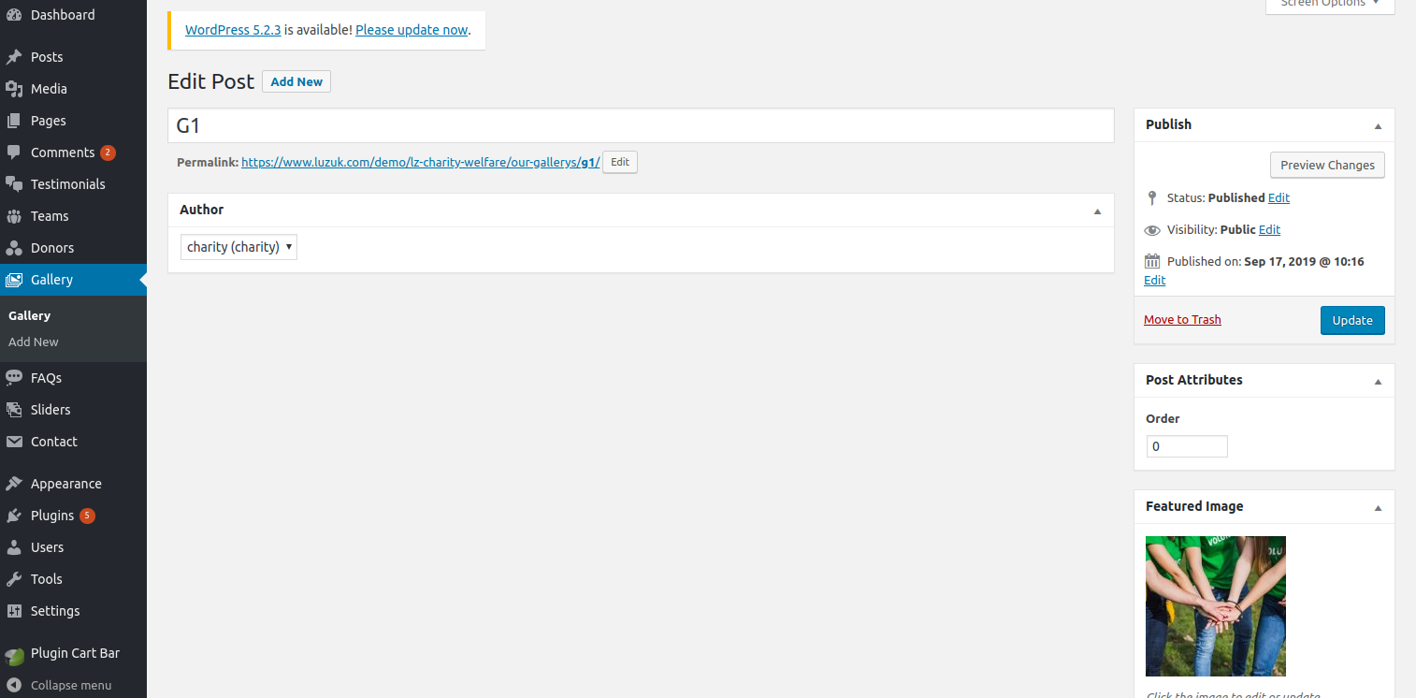
Task: Collapse the Author panel
Action: 1097,211
